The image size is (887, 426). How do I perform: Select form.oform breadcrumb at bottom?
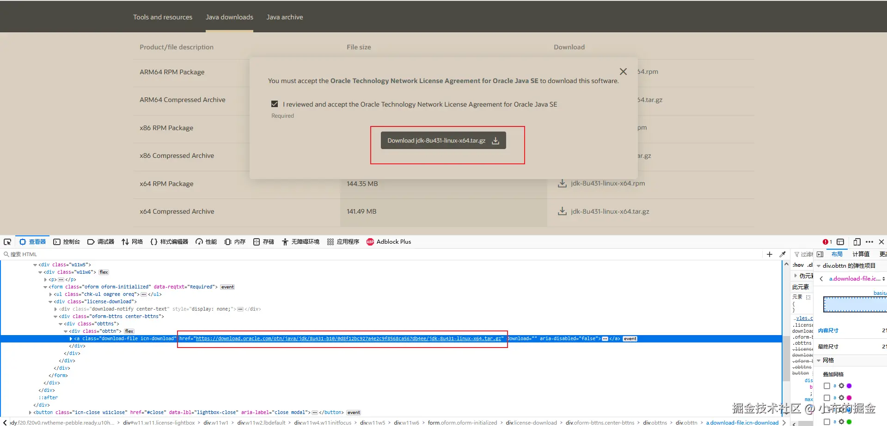pos(462,423)
